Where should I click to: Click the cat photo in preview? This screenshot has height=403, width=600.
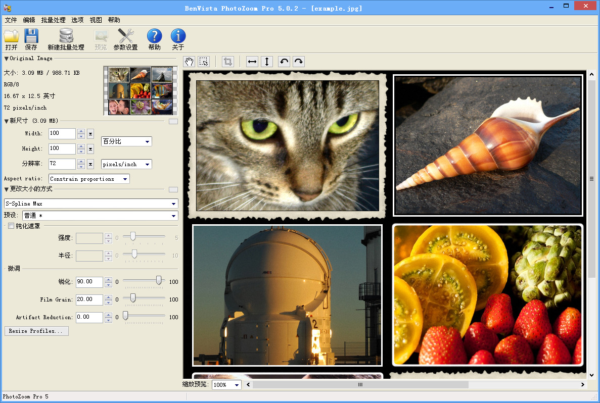(x=288, y=145)
